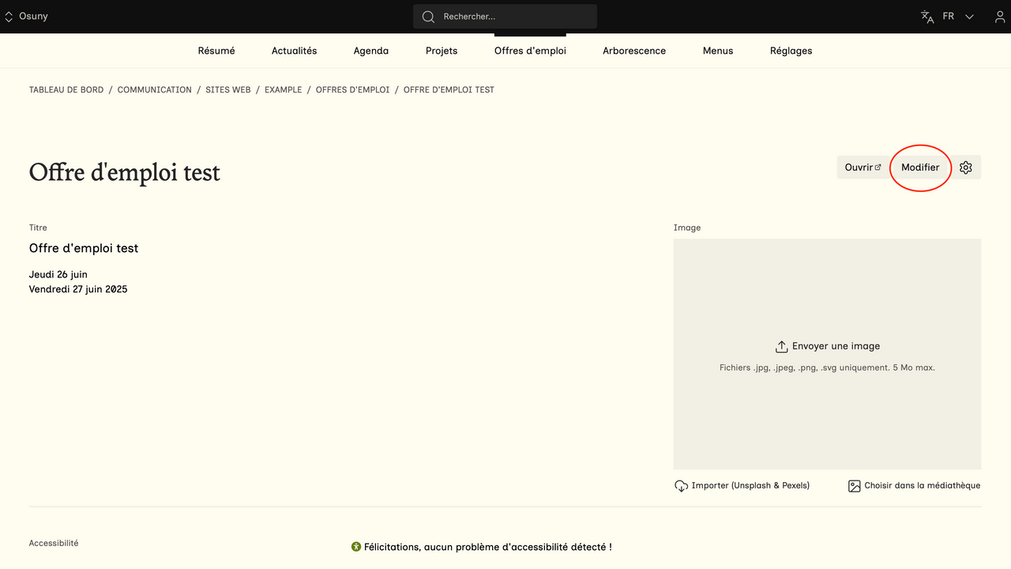The width and height of the screenshot is (1011, 569).
Task: Switch to the Actualités tab
Action: 294,51
